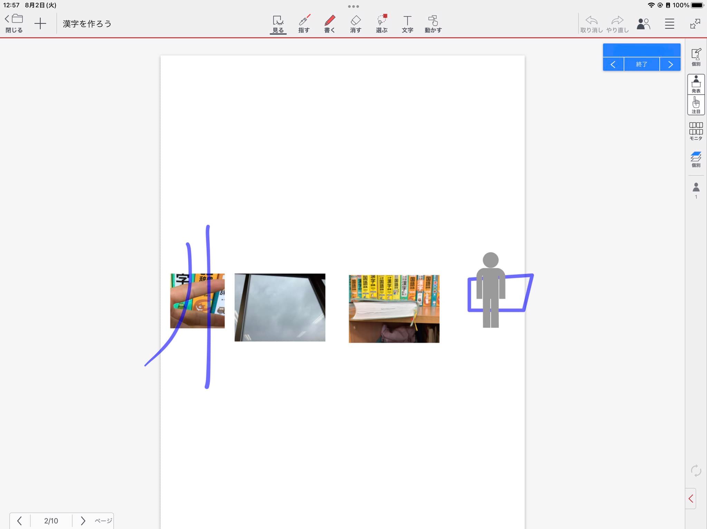Go to next page with bottom arrow
This screenshot has height=529, width=707.
coord(83,521)
